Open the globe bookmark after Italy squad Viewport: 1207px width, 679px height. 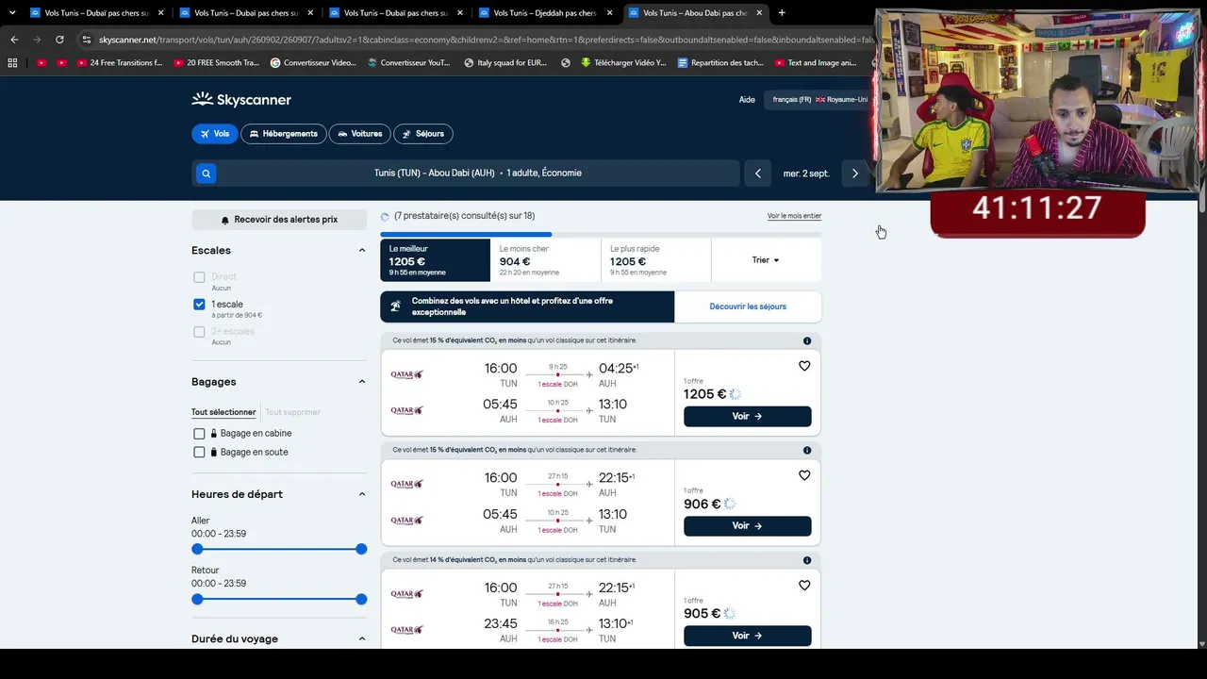coord(566,63)
